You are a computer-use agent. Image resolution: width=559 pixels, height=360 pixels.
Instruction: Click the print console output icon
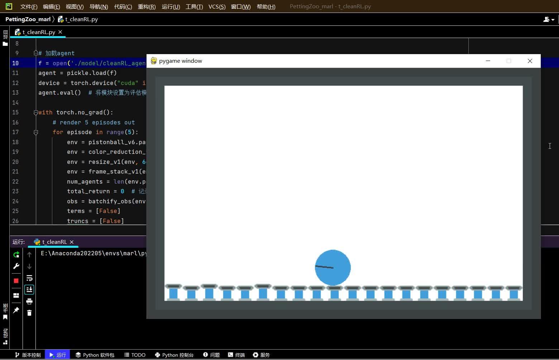pyautogui.click(x=29, y=301)
